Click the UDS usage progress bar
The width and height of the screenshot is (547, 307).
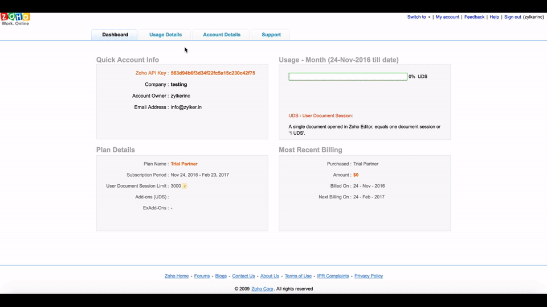[x=348, y=77]
